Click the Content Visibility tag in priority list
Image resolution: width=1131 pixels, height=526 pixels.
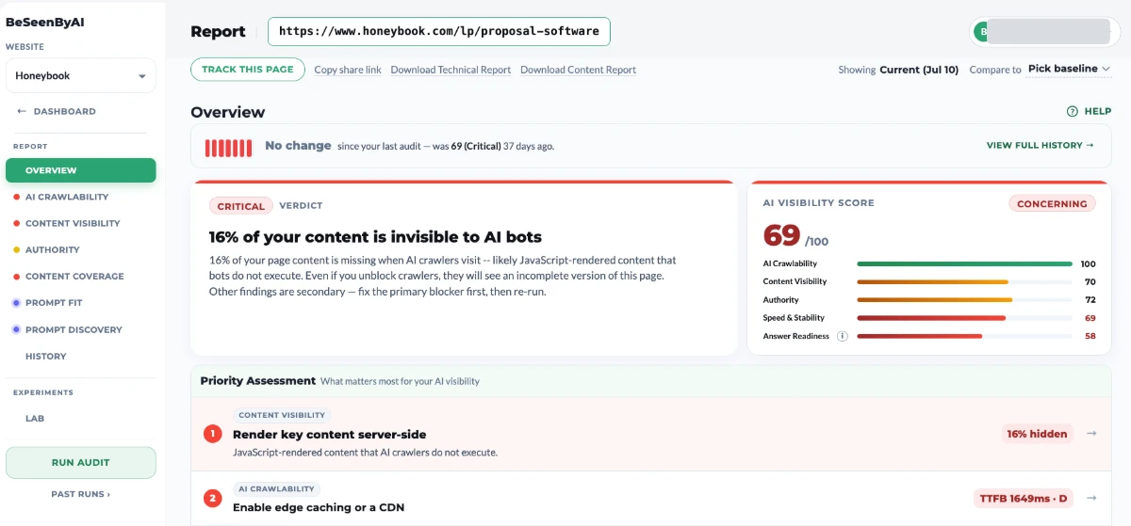tap(282, 415)
